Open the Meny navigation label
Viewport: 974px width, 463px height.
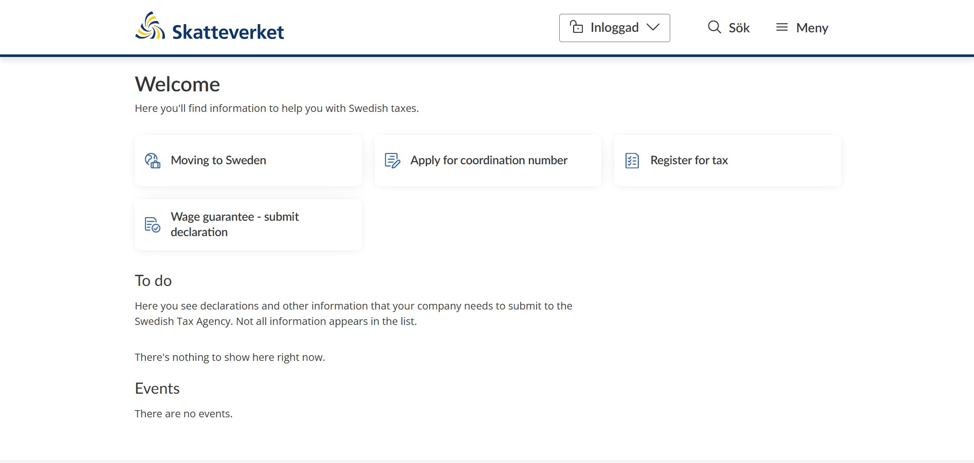point(812,28)
